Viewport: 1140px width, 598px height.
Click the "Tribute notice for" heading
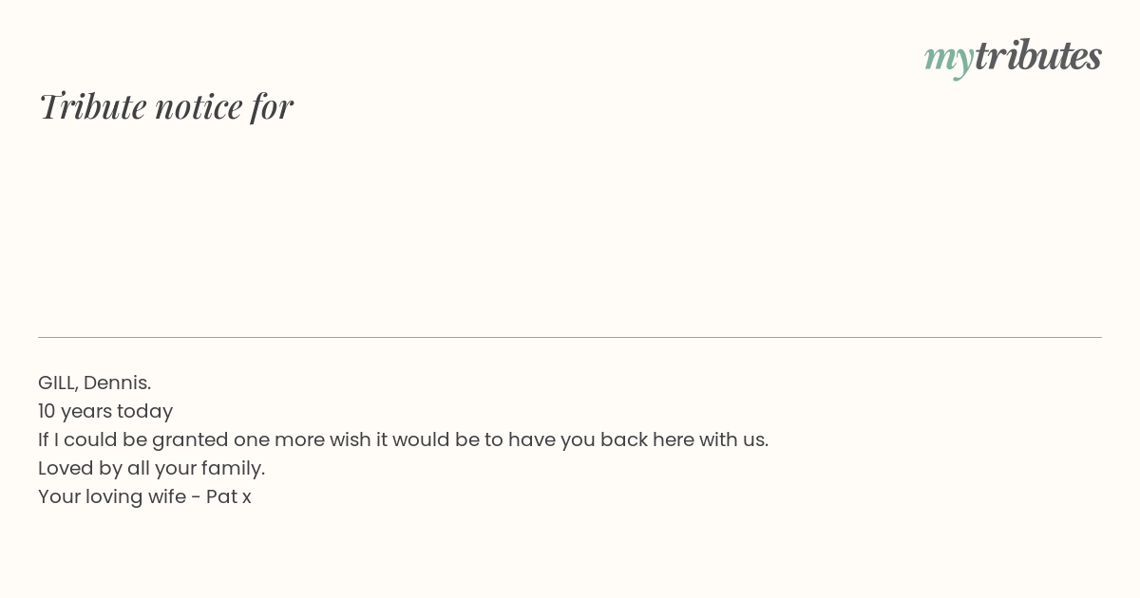click(165, 106)
